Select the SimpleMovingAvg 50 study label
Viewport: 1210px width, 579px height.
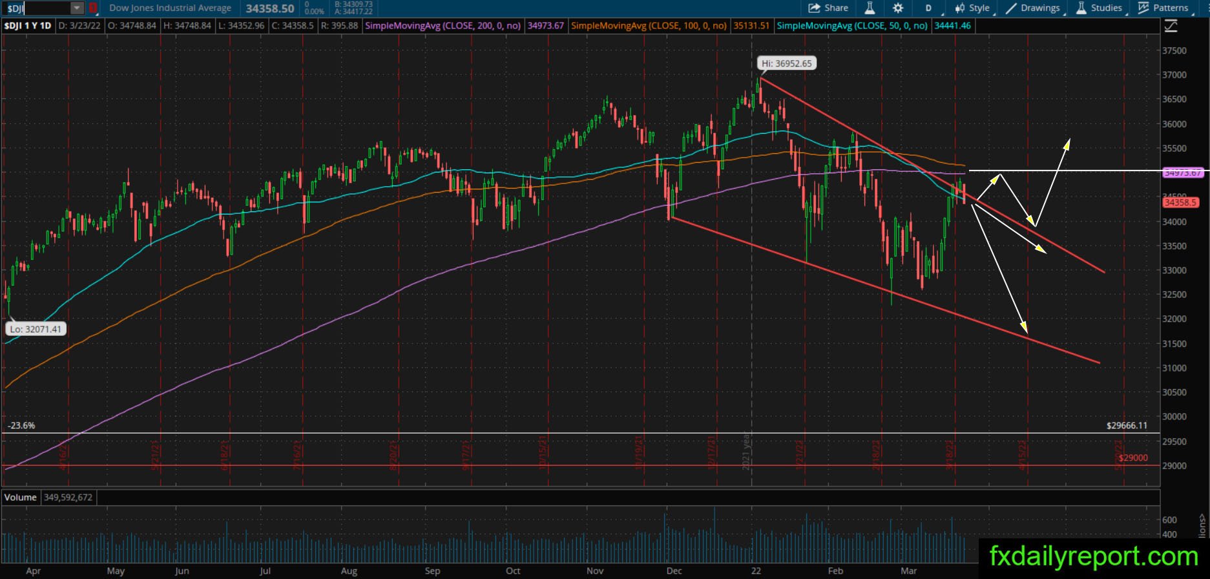coord(853,26)
